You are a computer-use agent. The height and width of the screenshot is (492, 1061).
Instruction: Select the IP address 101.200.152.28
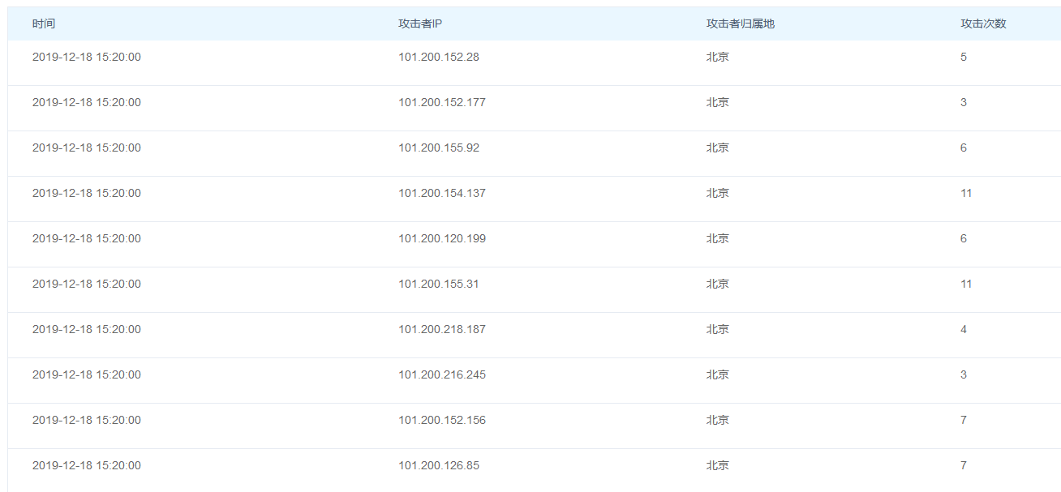coord(438,58)
